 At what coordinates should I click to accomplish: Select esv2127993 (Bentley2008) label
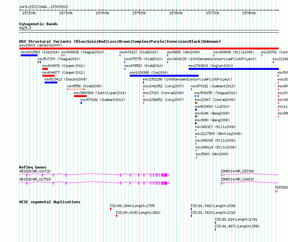(218, 134)
